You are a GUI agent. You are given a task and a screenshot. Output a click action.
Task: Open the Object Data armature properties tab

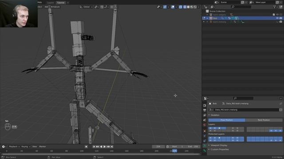(205, 146)
